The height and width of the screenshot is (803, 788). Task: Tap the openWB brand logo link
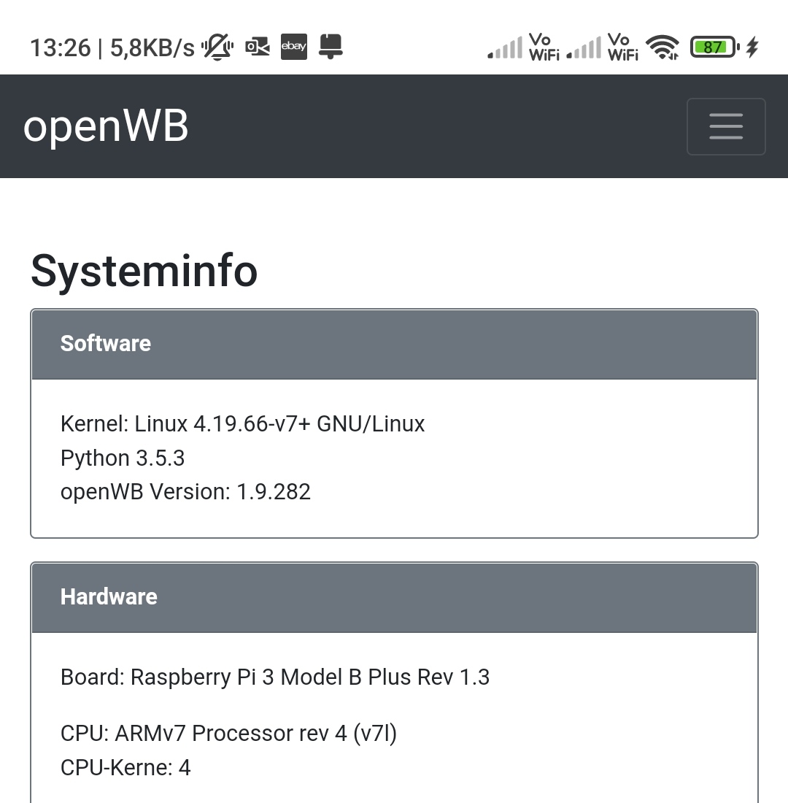tap(106, 126)
